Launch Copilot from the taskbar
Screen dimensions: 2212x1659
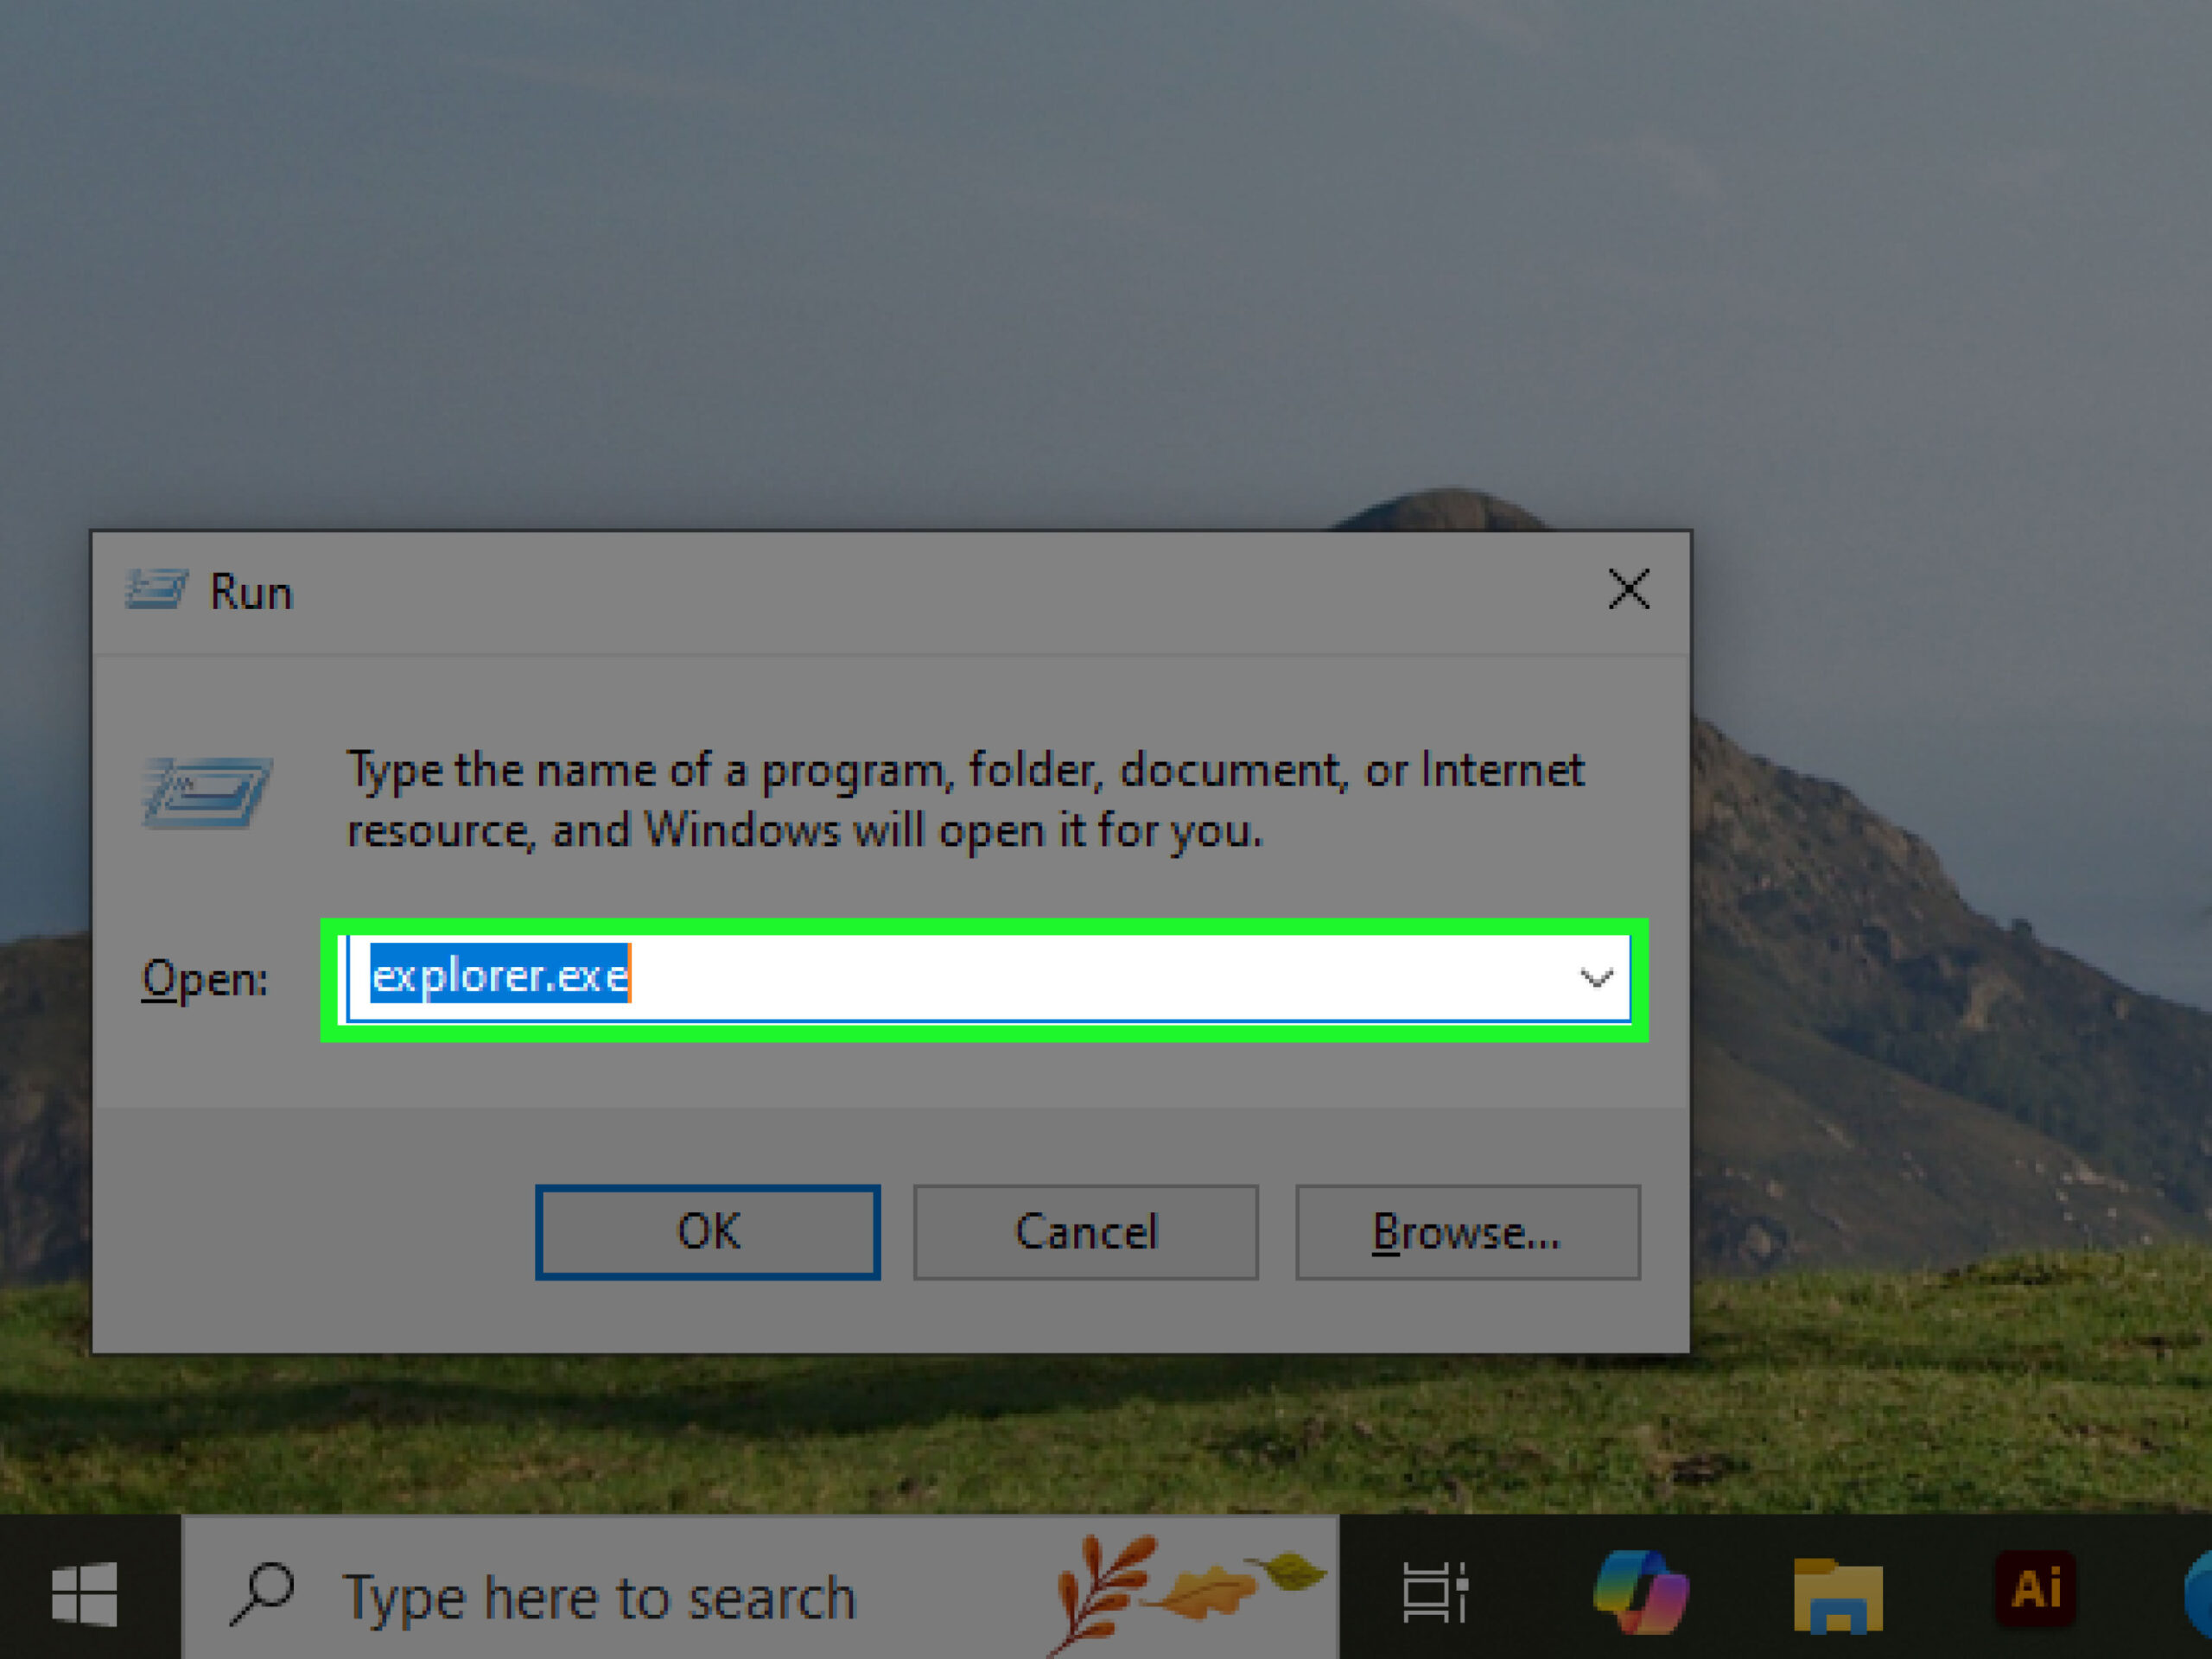tap(1640, 1592)
